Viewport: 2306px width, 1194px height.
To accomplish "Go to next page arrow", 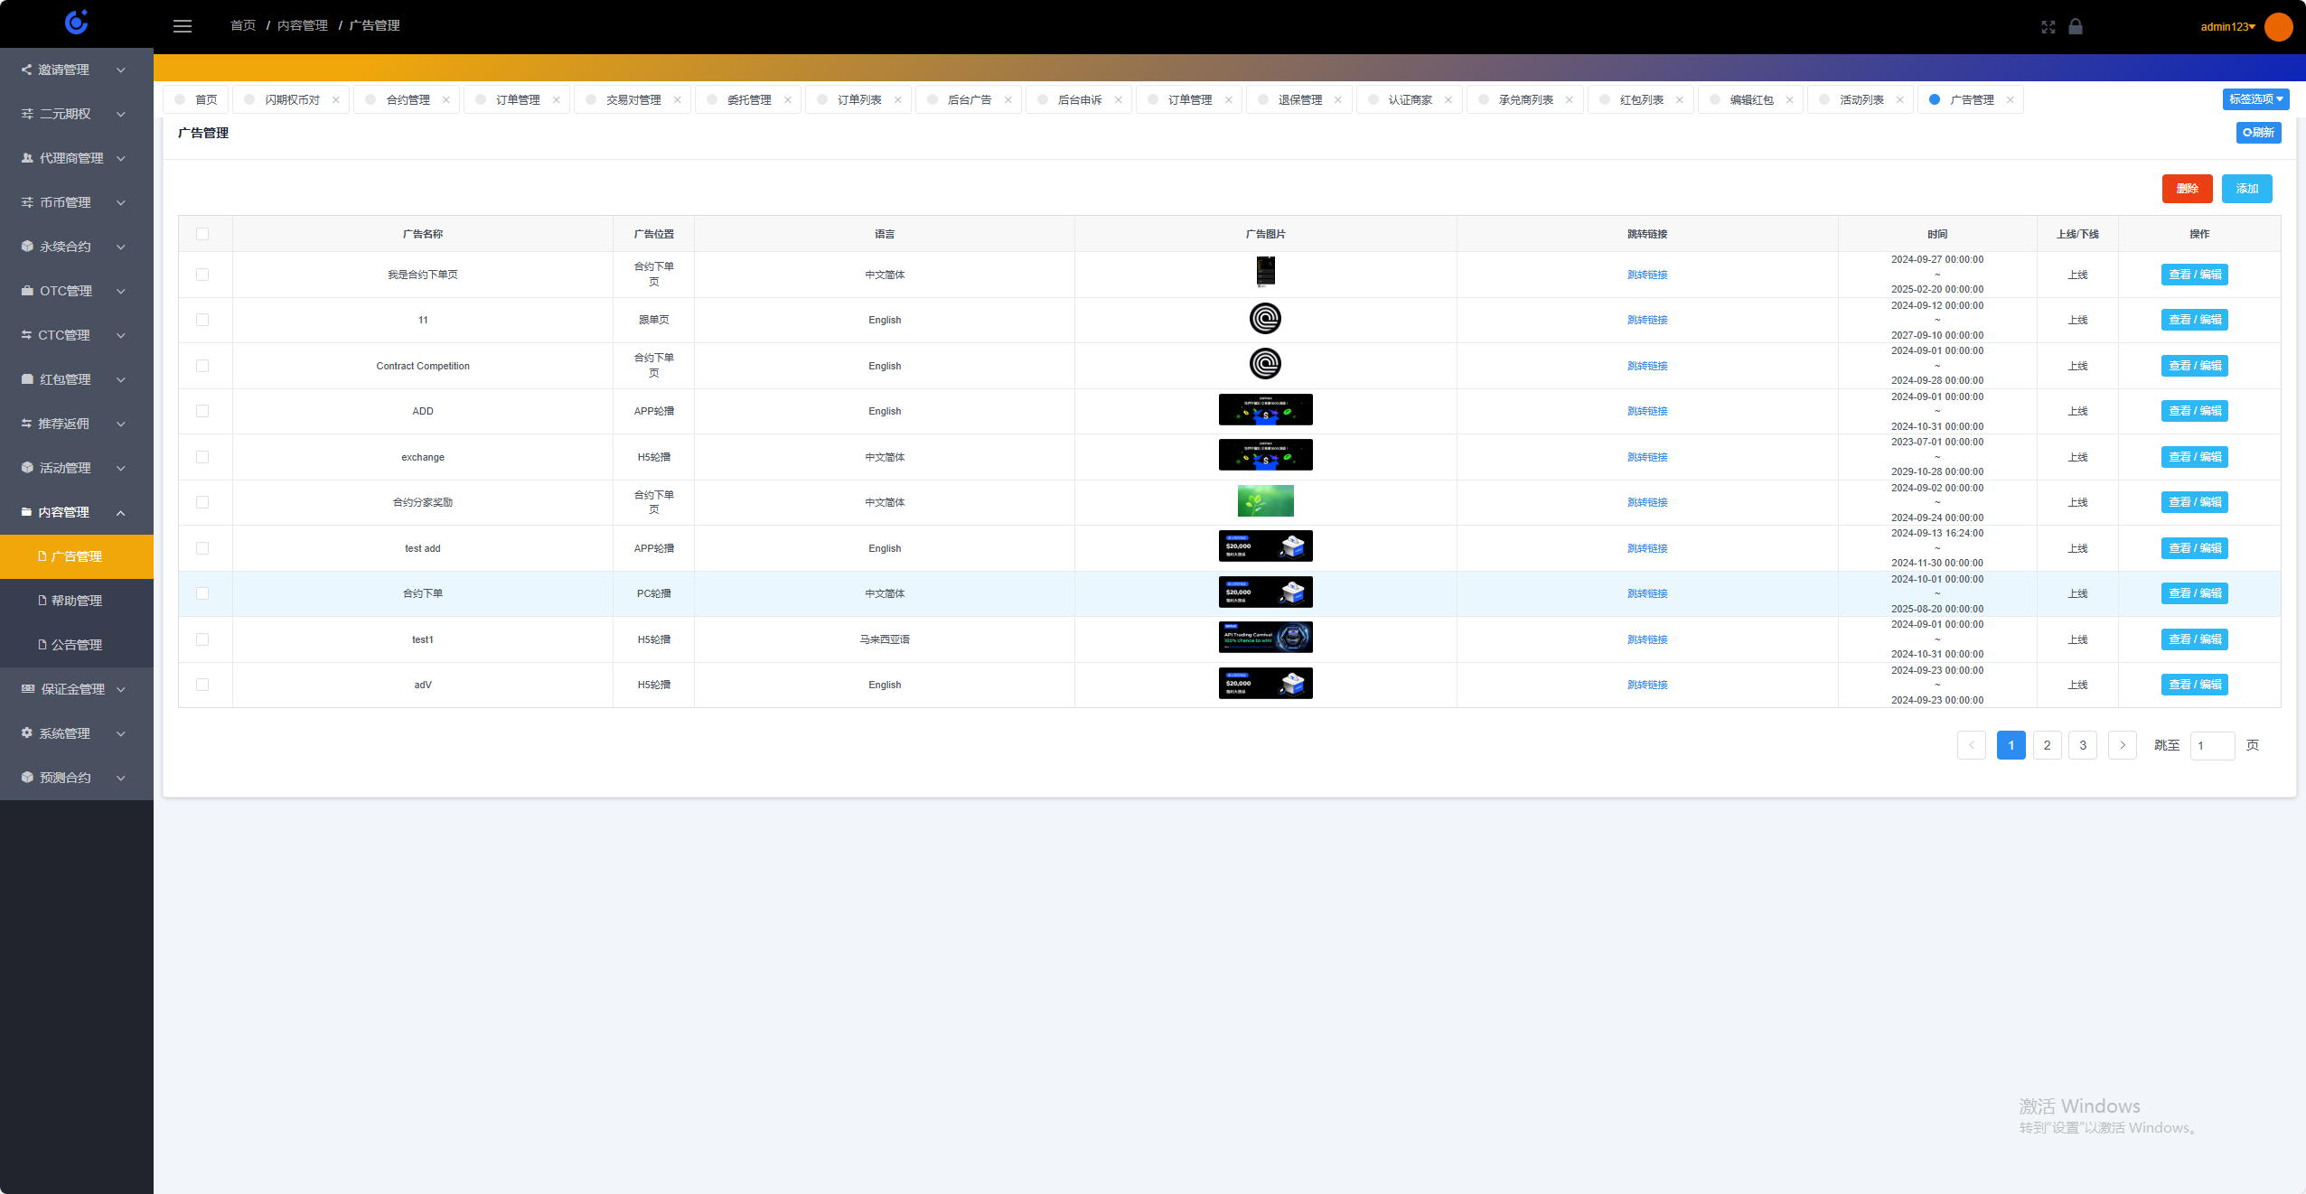I will pyautogui.click(x=2122, y=745).
